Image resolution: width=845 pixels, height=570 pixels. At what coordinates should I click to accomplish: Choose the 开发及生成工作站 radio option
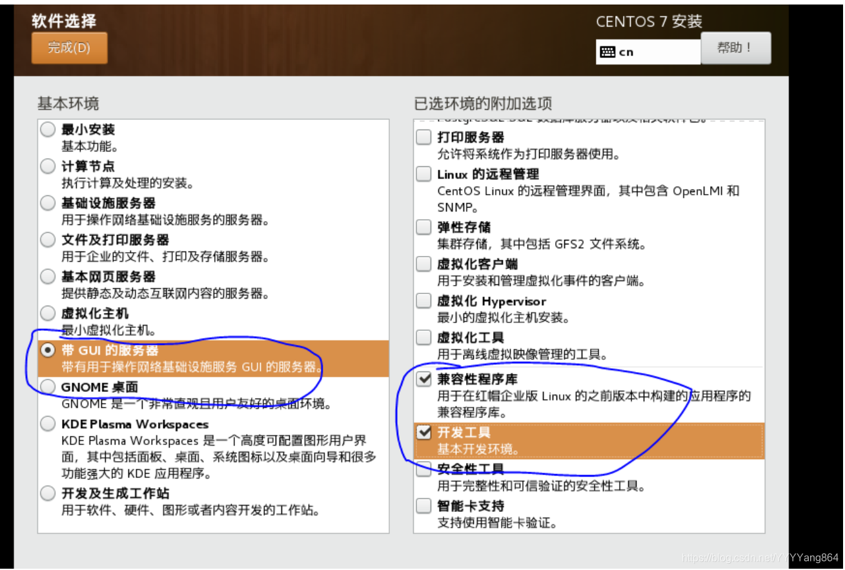(x=48, y=494)
